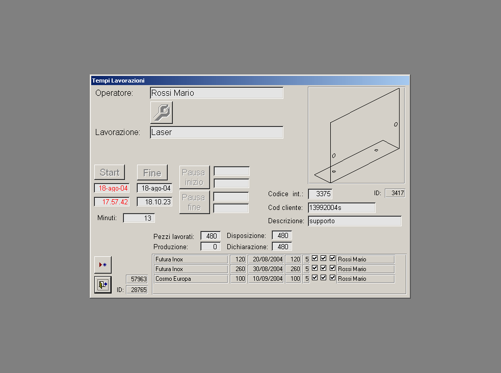Screen dimensions: 501x373
Task: Click the Codice int. field 3375
Action: (320, 194)
